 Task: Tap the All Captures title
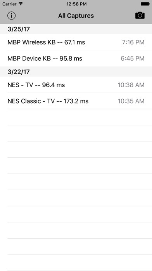pyautogui.click(x=76, y=16)
